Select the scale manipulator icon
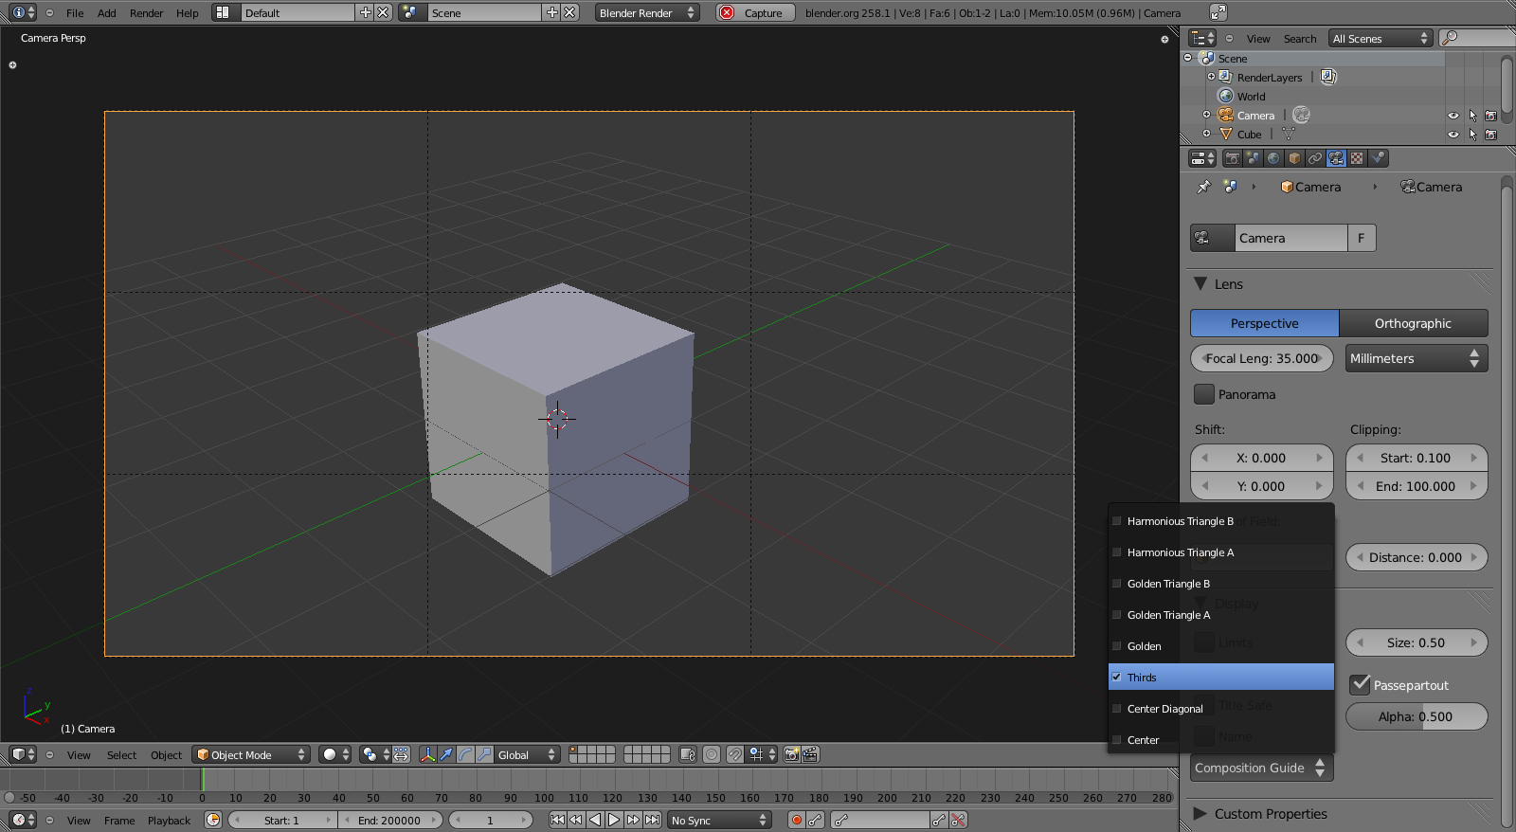This screenshot has width=1516, height=832. coord(484,754)
